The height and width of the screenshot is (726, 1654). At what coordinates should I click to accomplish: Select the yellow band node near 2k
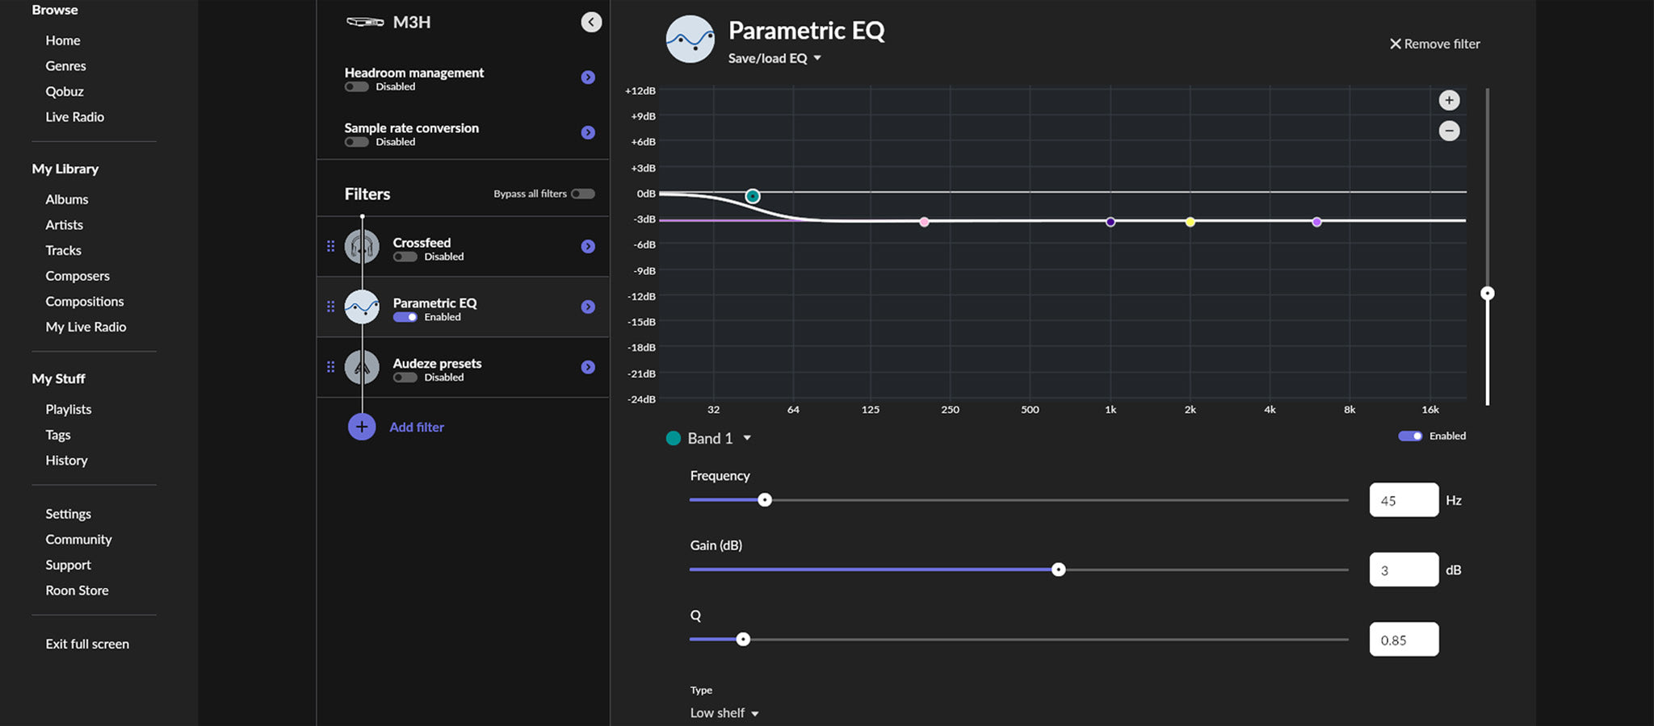[x=1190, y=222]
